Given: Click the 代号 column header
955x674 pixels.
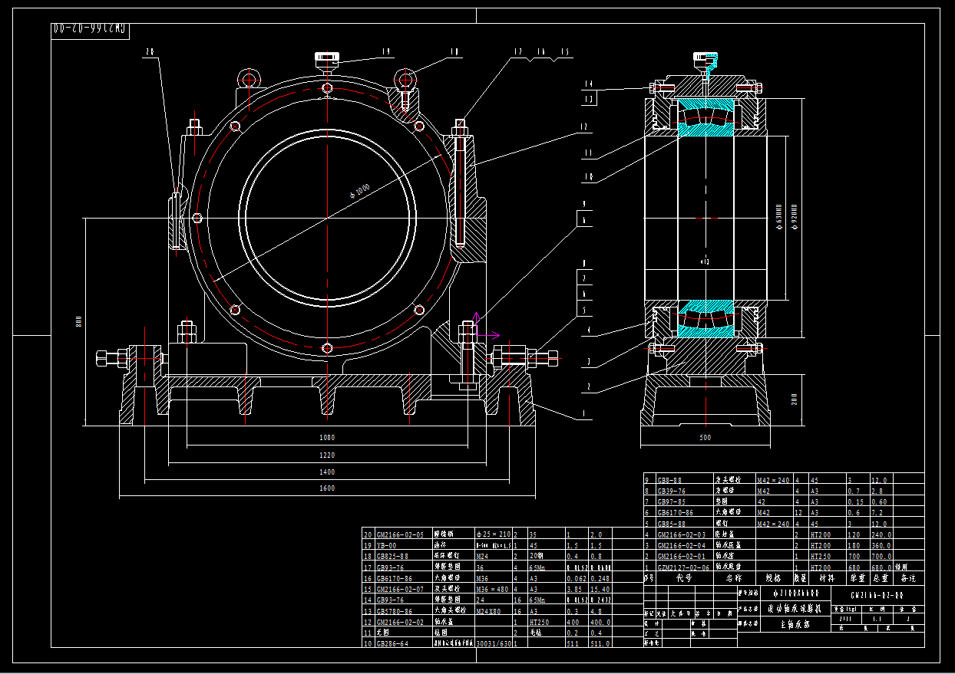Looking at the screenshot, I should click(x=683, y=578).
